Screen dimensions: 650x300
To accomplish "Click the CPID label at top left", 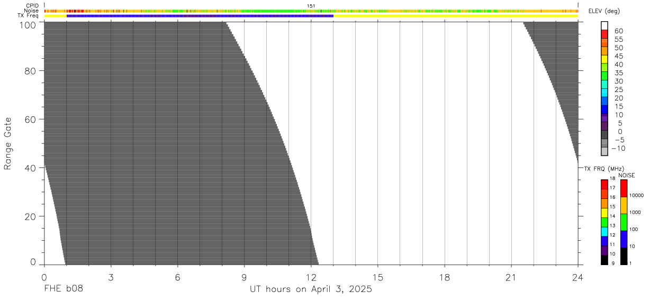I will [32, 6].
